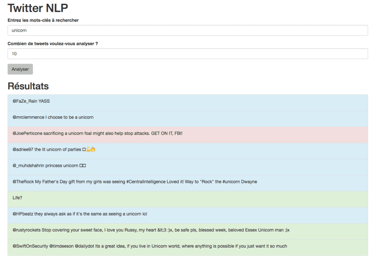Click the 'Twitter NLP' page title
The image size is (376, 265).
tap(38, 8)
